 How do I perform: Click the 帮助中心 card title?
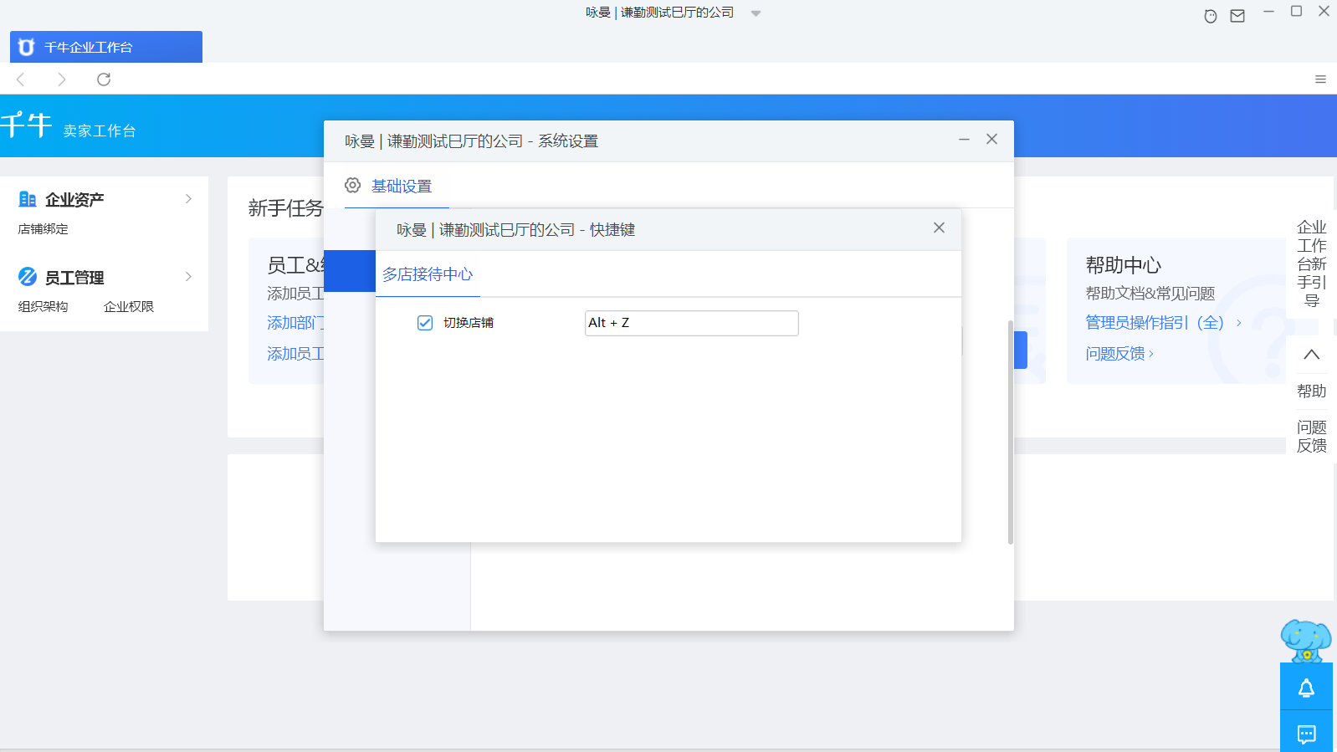[x=1124, y=265]
